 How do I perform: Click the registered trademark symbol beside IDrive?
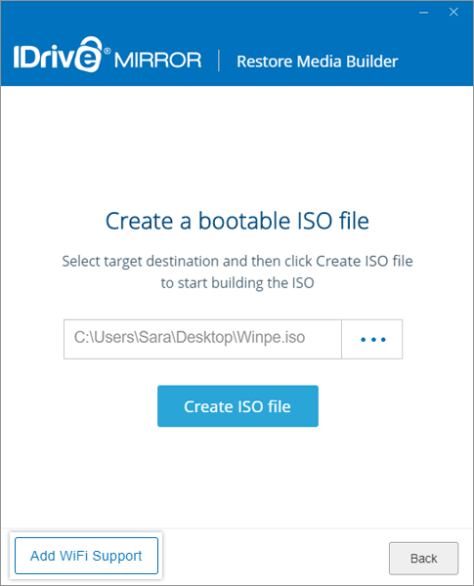click(108, 51)
